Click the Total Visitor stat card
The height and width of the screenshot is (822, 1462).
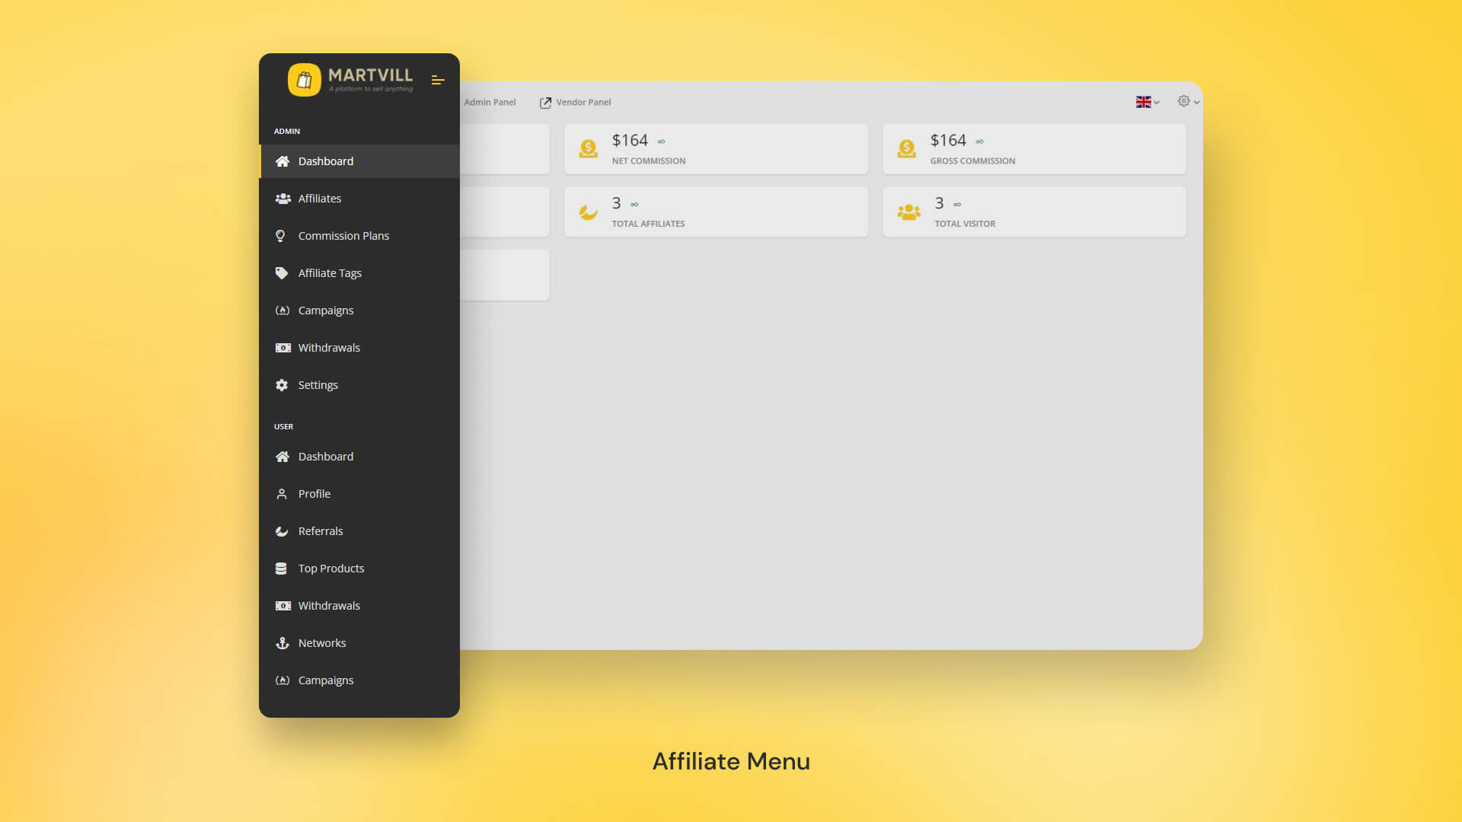(x=1033, y=212)
